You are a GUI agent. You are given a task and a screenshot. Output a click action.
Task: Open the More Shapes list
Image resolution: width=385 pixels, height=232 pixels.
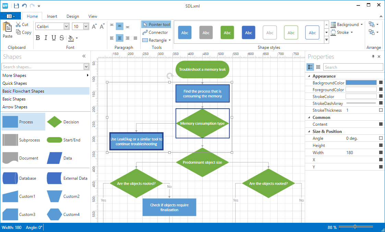coord(14,76)
